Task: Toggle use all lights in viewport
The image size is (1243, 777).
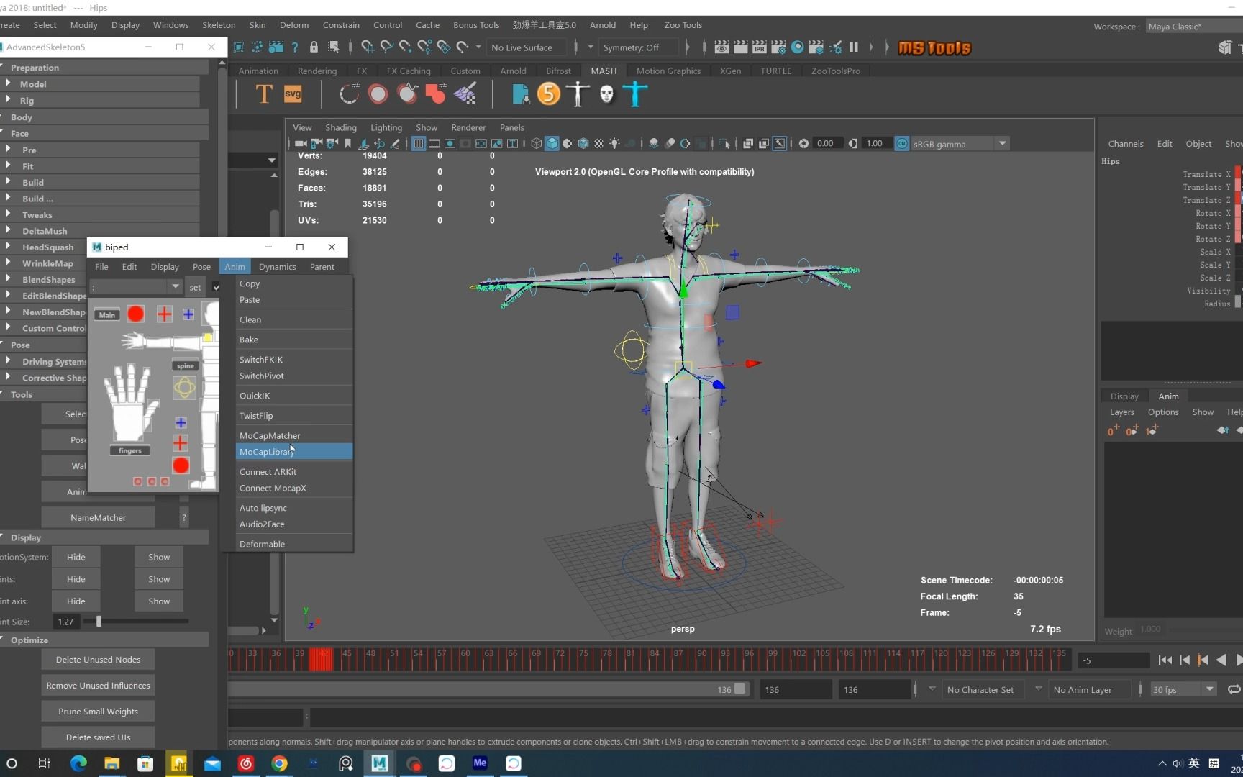Action: click(614, 144)
